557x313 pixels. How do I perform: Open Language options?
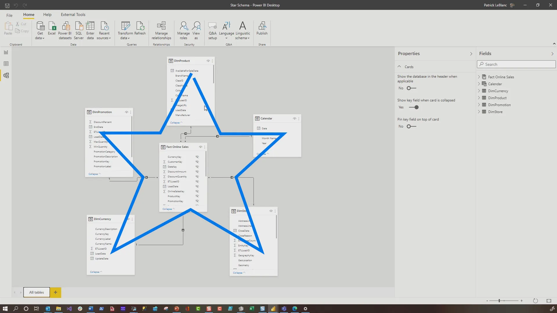227,30
